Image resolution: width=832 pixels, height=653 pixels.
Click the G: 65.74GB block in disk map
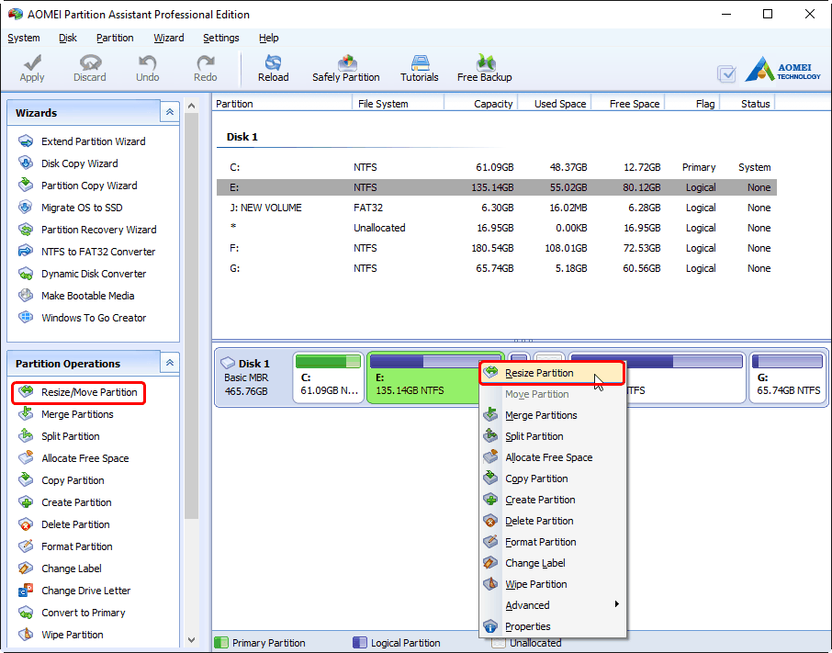pos(787,377)
